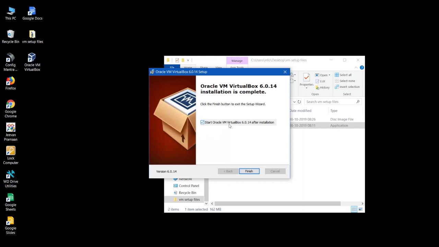This screenshot has width=439, height=247.
Task: Toggle Start Oracle VM VirtualBox after installation checkbox
Action: pos(202,122)
